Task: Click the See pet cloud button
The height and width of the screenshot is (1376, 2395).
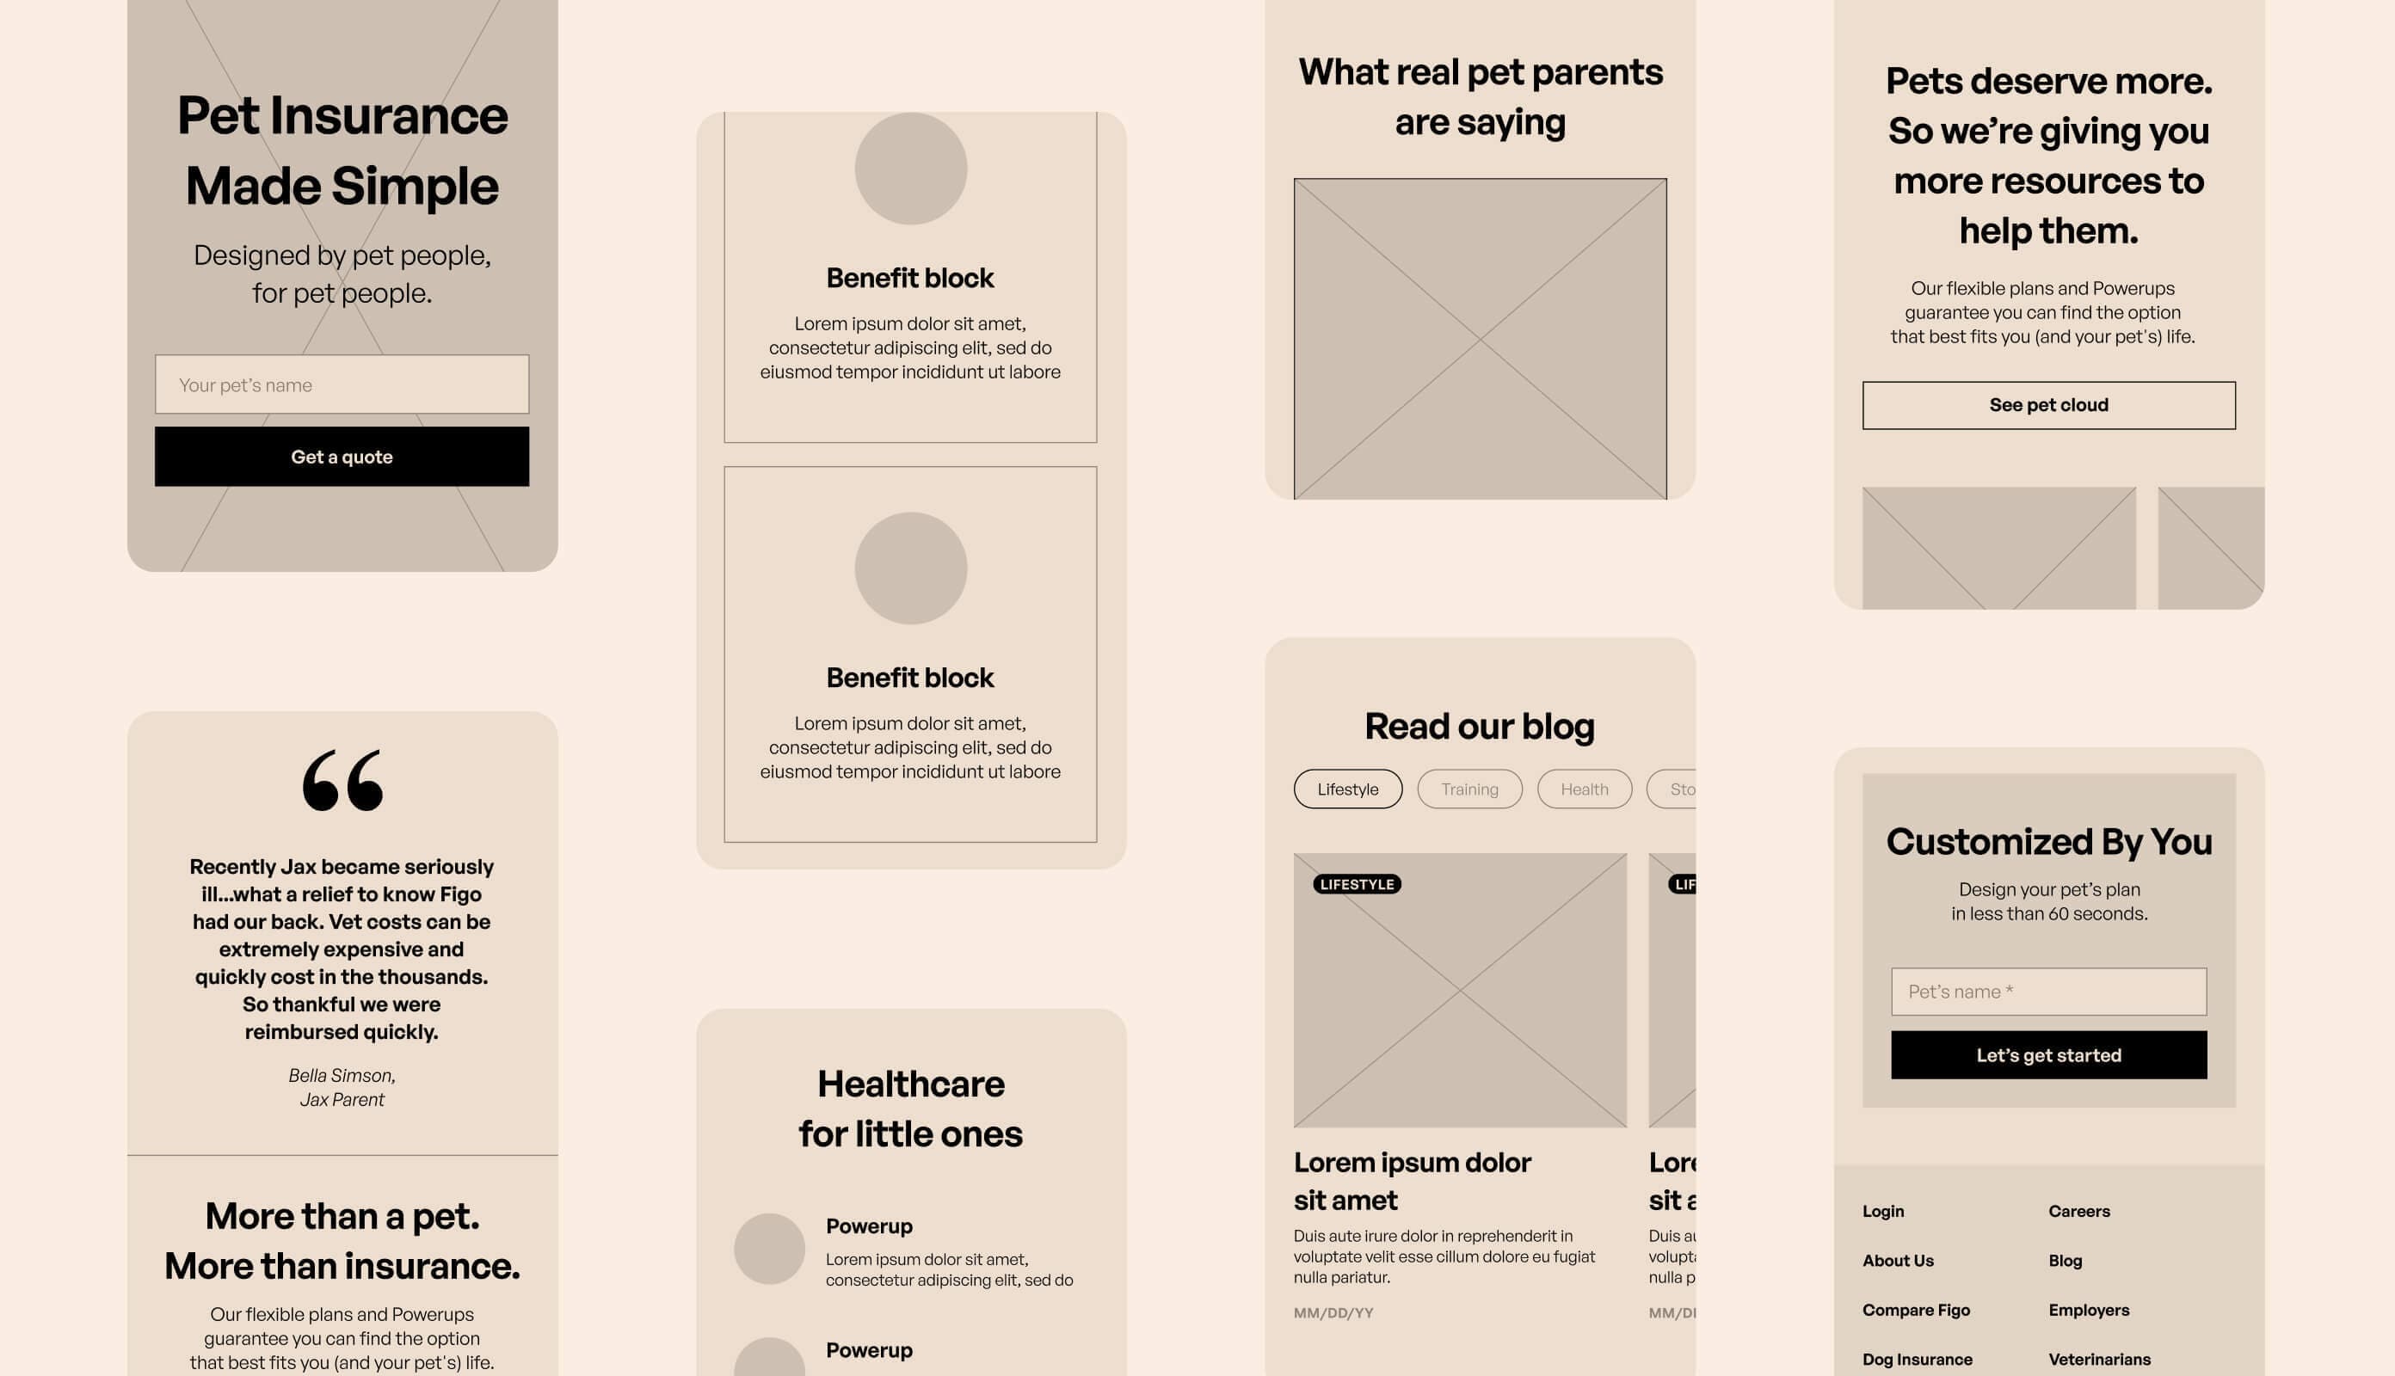Action: 2048,404
